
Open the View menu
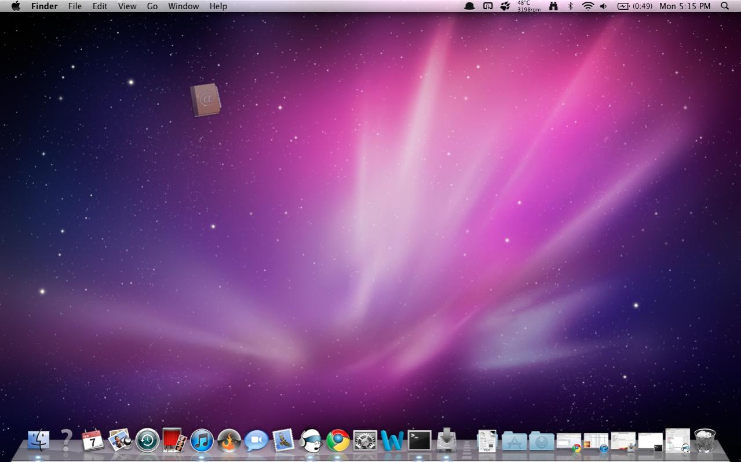(x=127, y=6)
